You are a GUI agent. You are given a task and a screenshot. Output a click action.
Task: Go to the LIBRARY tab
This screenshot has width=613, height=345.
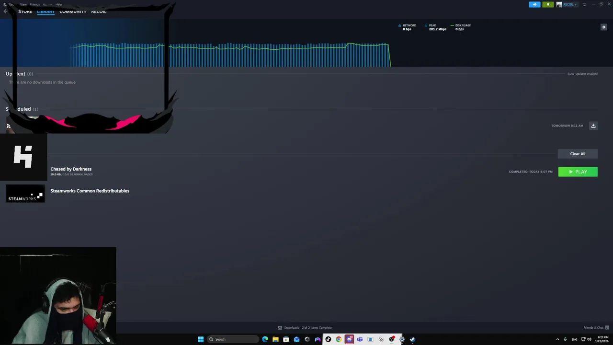coord(45,11)
